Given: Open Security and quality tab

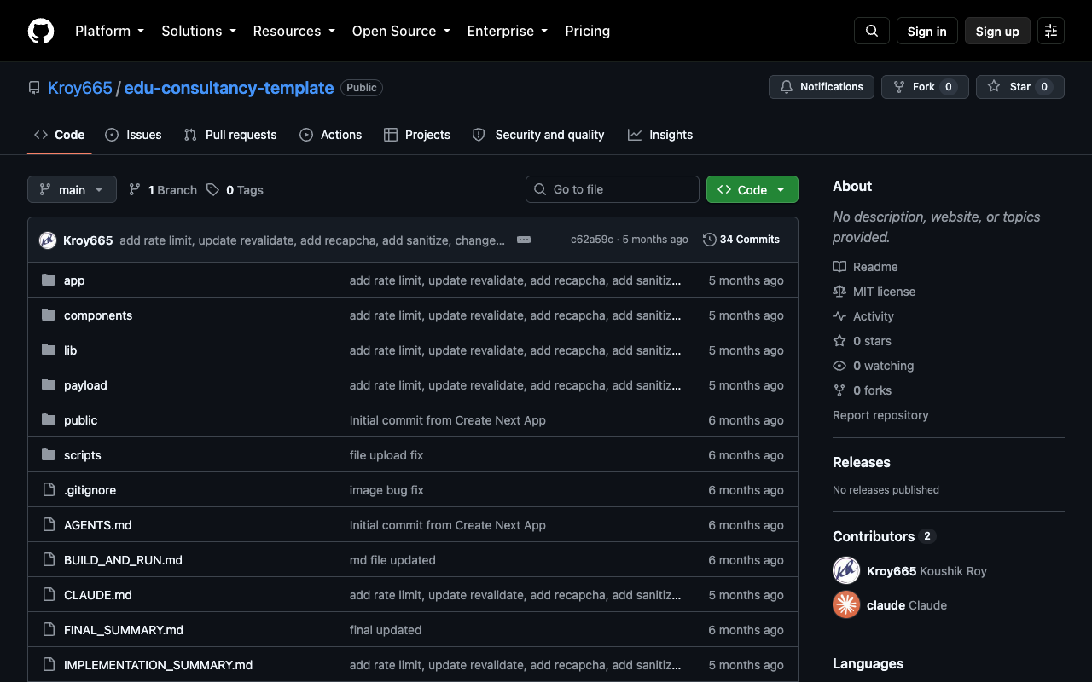Looking at the screenshot, I should pos(538,135).
